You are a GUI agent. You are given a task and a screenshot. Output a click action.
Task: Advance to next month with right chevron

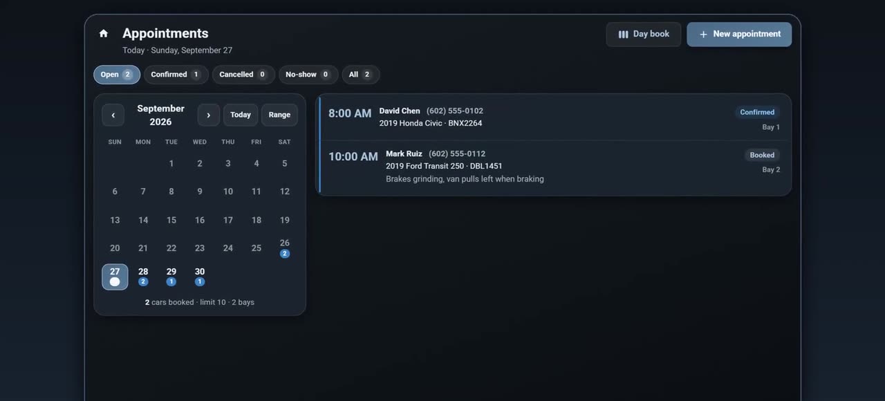point(209,115)
